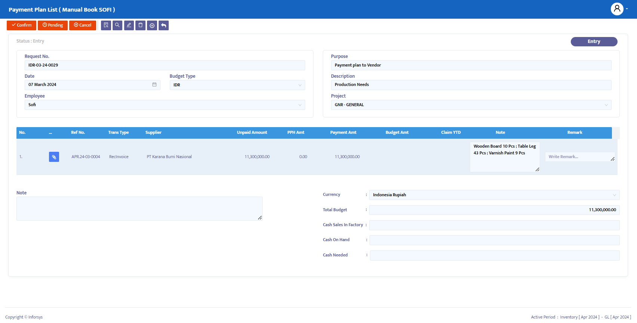Click the Inventory [Apr 2024] period text
The width and height of the screenshot is (637, 323).
point(579,317)
